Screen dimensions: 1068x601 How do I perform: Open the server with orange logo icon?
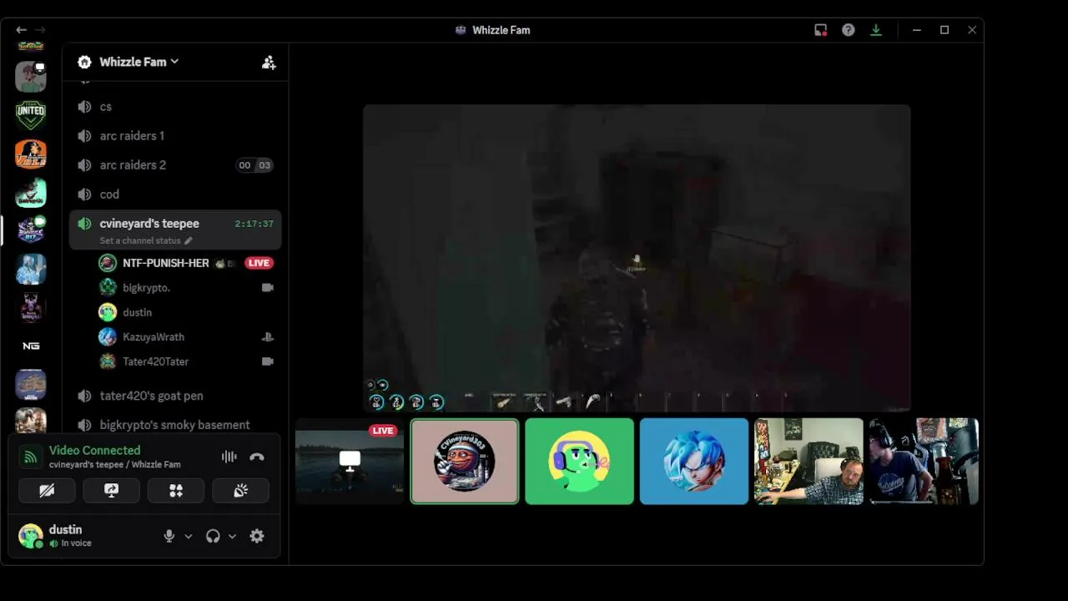[x=31, y=154]
